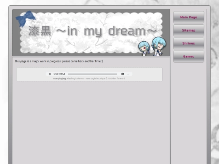Image resolution: width=219 pixels, height=164 pixels.
Task: Click the in my dream banner title
Action: tap(93, 31)
